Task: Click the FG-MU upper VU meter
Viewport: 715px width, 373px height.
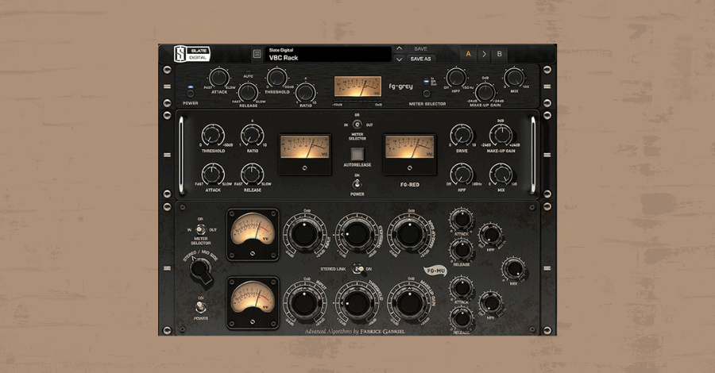Action: point(253,233)
